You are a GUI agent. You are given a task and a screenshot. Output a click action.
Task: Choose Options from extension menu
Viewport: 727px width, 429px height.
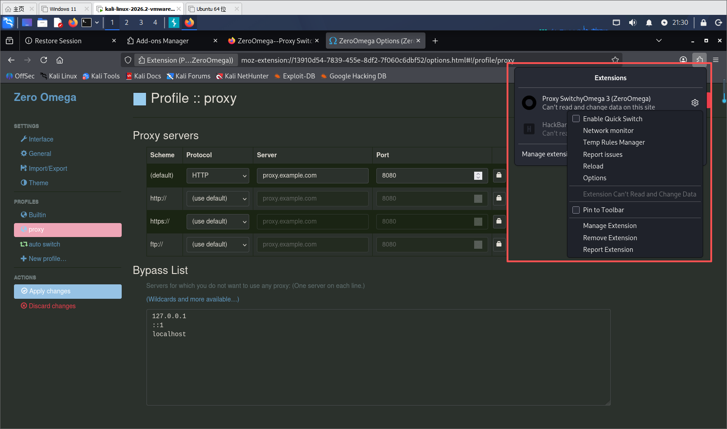click(594, 178)
